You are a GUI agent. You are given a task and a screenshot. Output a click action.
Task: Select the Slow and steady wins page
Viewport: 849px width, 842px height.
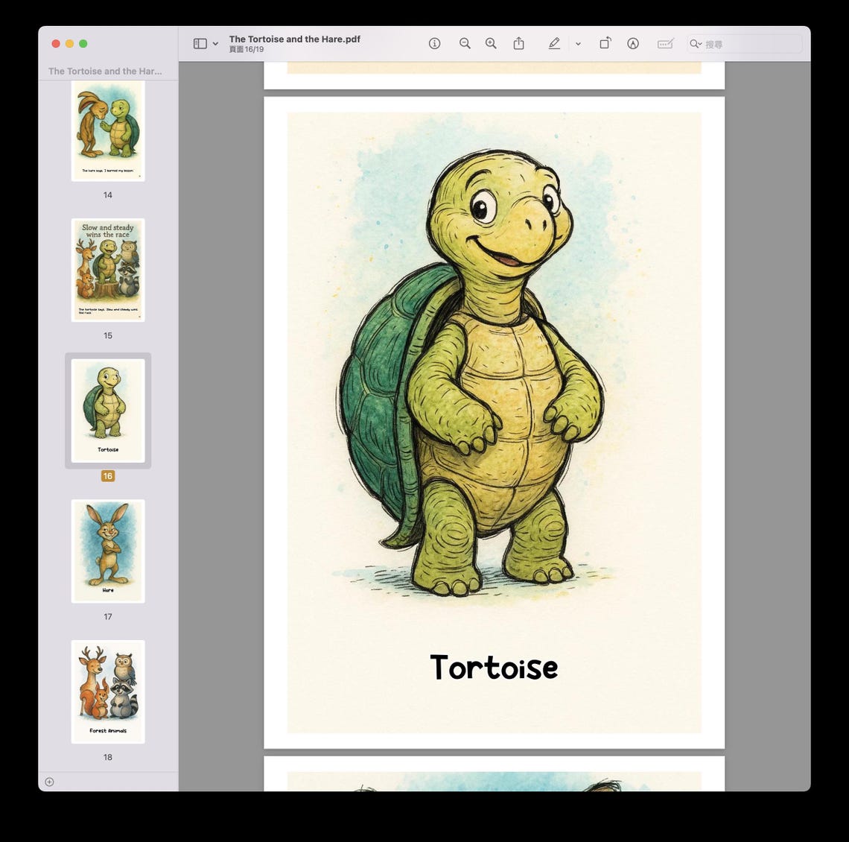(x=108, y=270)
